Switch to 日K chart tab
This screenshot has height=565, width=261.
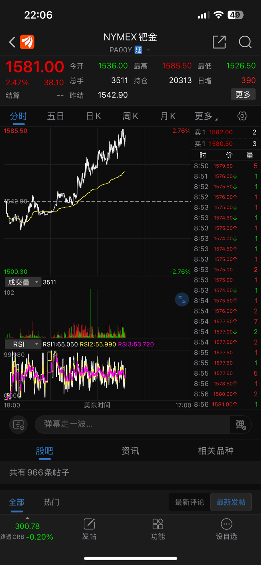[x=93, y=116]
